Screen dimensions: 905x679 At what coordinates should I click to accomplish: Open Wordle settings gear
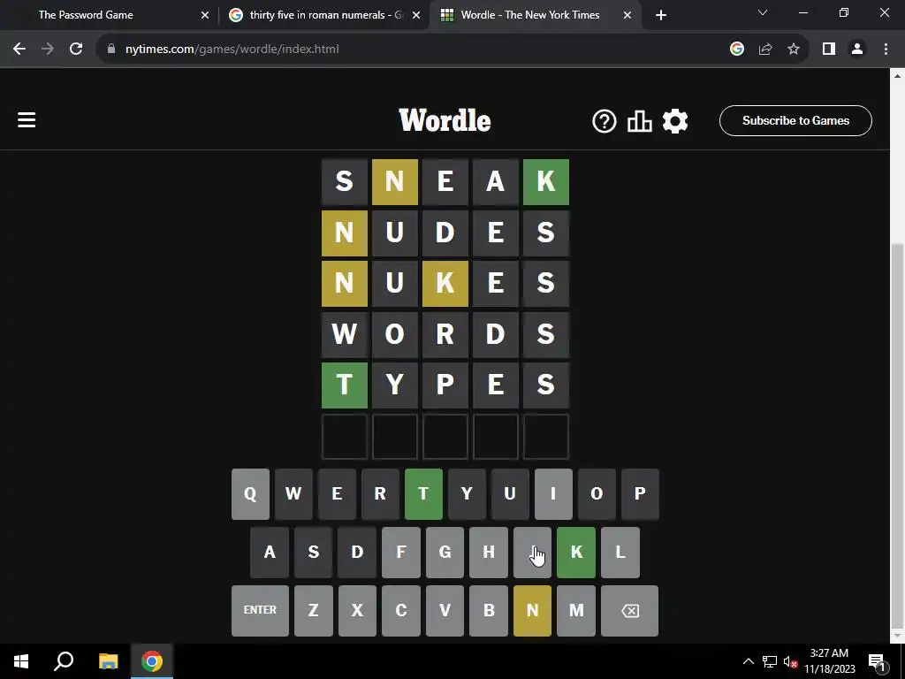click(x=675, y=121)
